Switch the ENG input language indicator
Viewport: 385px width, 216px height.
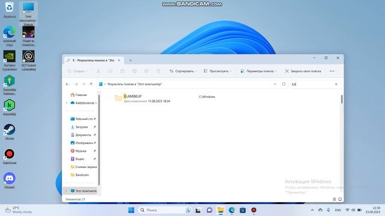338,210
